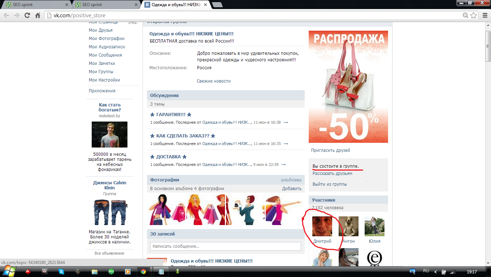Screen dimensions: 491x277
Task: Open Мои Фотографии in the left menu
Action: 107,39
